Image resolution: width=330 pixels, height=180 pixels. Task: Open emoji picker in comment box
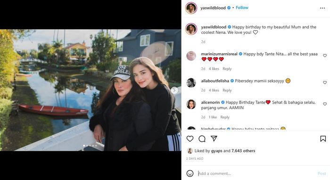190,173
